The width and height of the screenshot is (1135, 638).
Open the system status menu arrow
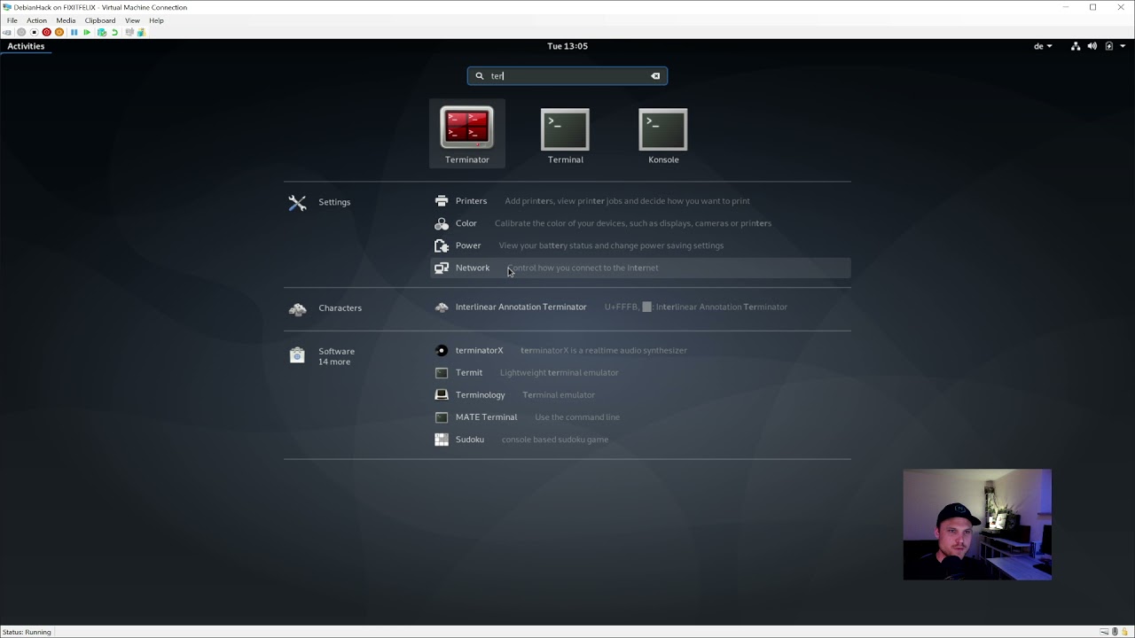pos(1123,46)
